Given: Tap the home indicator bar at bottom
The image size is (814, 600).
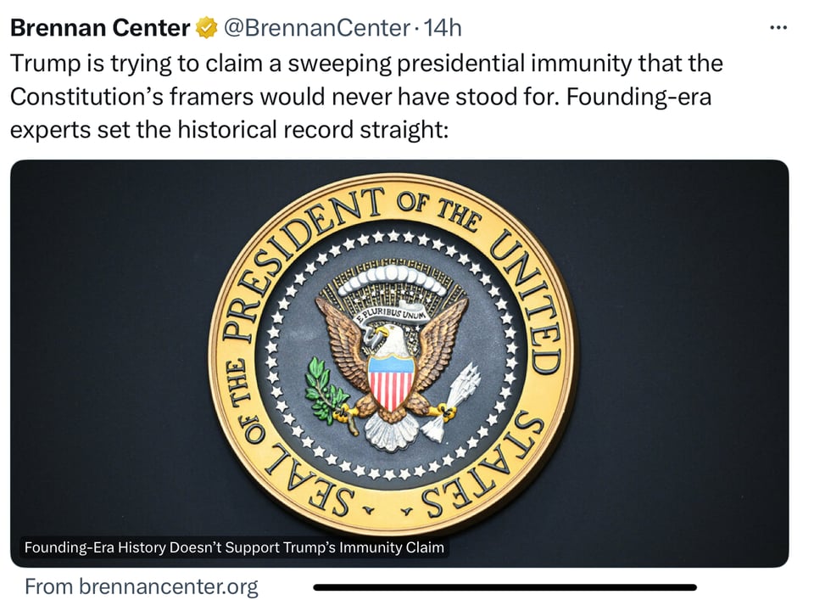Looking at the screenshot, I should pyautogui.click(x=505, y=586).
